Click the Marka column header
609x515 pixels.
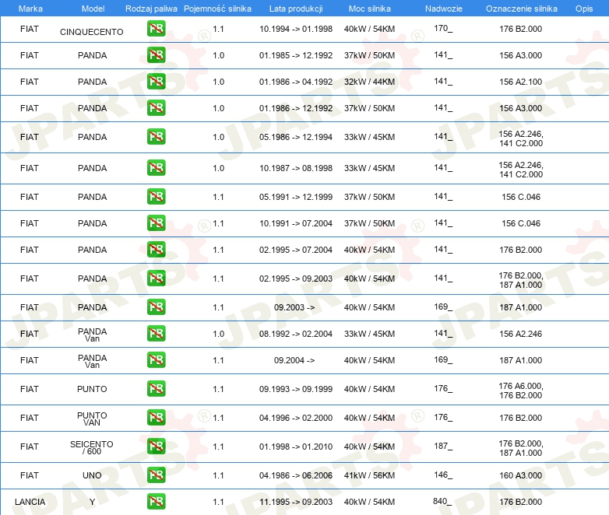coord(30,9)
